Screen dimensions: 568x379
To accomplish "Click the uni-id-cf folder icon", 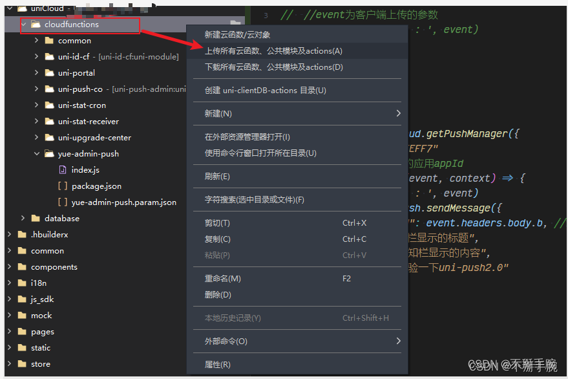I will point(49,56).
